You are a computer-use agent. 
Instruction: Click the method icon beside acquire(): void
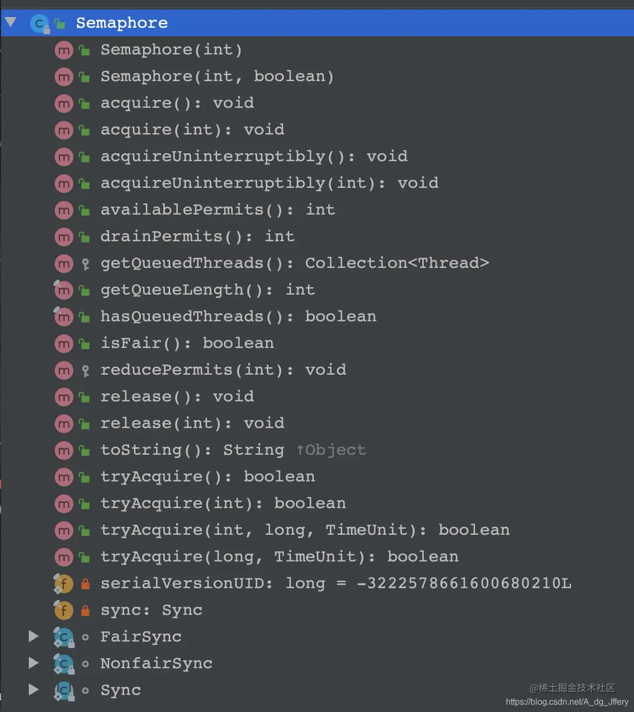[x=64, y=104]
